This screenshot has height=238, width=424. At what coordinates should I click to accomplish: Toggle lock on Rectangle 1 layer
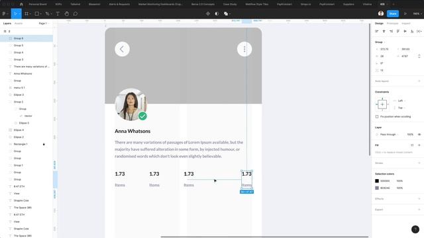[x=44, y=144]
